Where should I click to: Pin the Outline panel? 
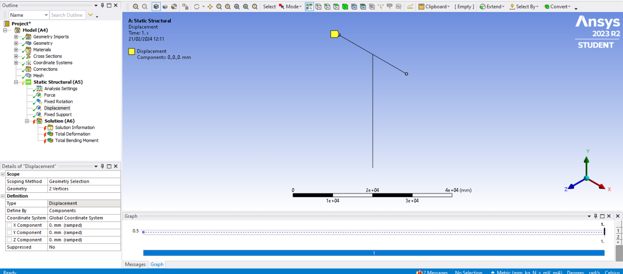pos(103,5)
